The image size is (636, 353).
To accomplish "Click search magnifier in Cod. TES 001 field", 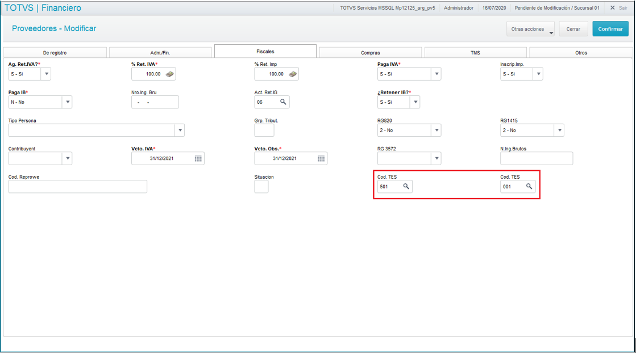I will (529, 186).
